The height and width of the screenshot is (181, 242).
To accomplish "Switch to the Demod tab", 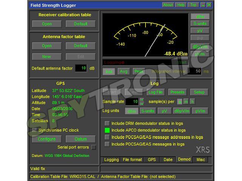I will [184, 159].
